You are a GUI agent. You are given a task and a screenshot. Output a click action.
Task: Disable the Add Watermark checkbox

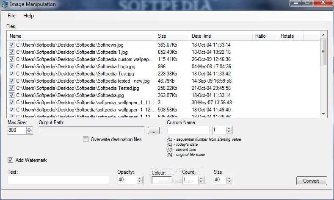pyautogui.click(x=10, y=160)
